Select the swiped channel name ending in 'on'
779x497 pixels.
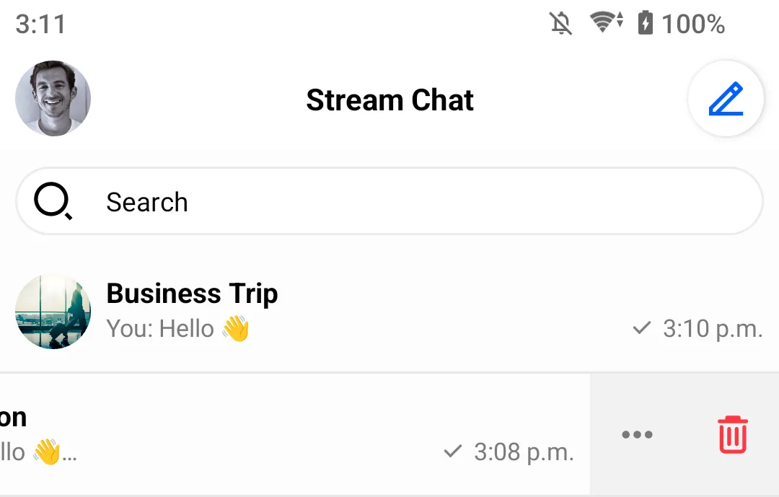click(13, 417)
